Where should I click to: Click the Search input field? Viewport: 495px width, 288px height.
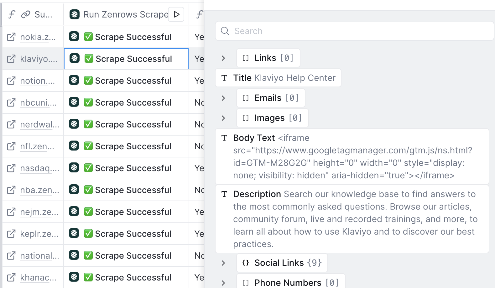tap(355, 31)
